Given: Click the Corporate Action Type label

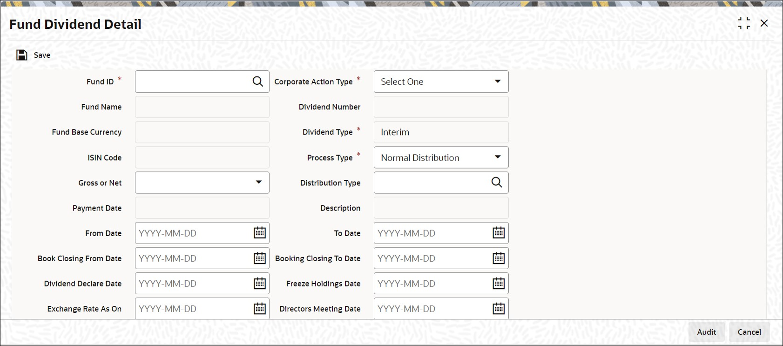Looking at the screenshot, I should [313, 81].
